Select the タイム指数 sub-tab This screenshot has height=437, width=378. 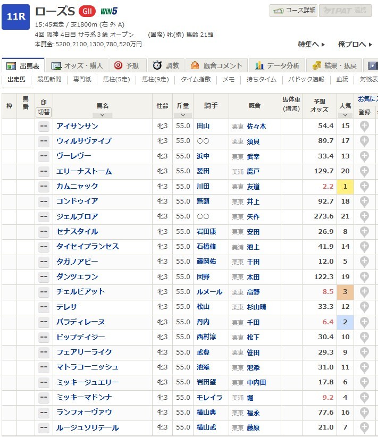[x=196, y=80]
